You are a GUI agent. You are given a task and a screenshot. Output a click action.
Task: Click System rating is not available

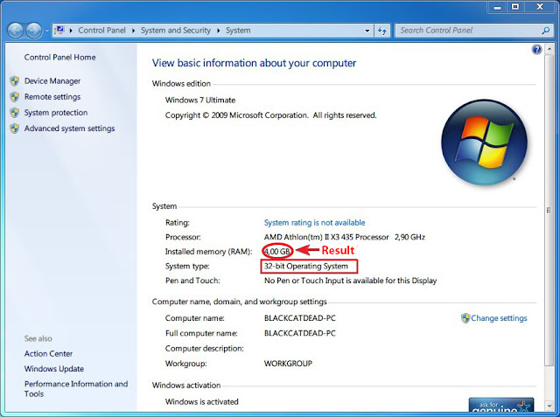tap(314, 223)
